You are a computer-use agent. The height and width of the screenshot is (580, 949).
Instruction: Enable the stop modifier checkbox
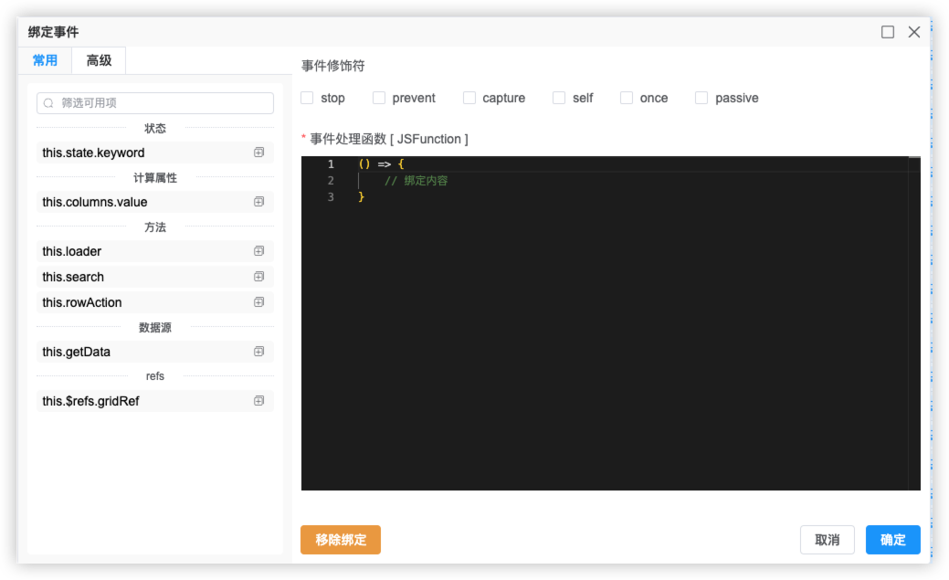click(x=308, y=98)
